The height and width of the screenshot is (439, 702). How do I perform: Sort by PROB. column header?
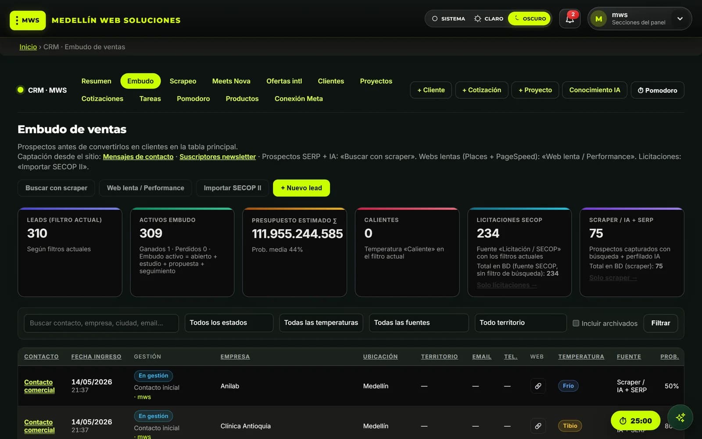click(670, 356)
